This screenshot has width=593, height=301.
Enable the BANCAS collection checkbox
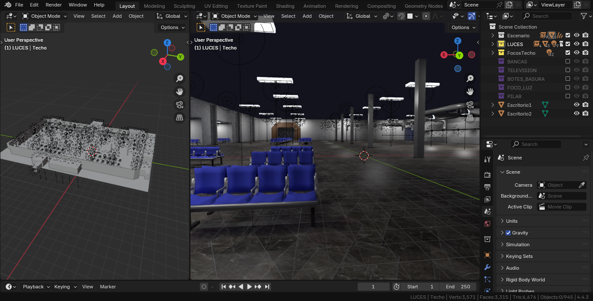(x=567, y=62)
